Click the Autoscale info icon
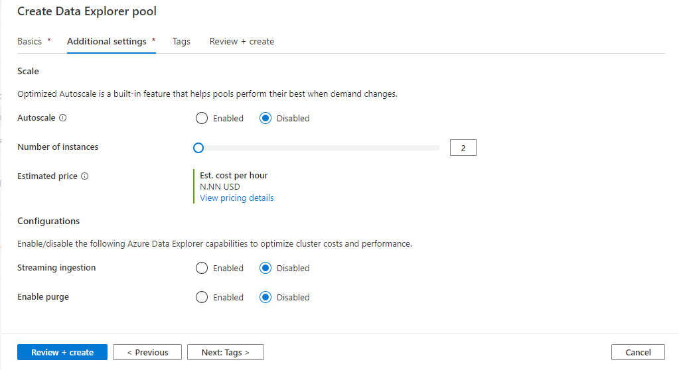Screen dimensions: 679x370 pyautogui.click(x=63, y=118)
